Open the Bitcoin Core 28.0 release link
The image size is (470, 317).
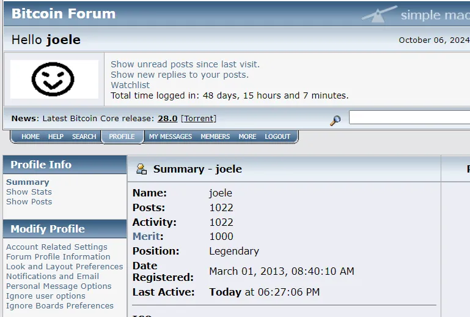pos(167,119)
